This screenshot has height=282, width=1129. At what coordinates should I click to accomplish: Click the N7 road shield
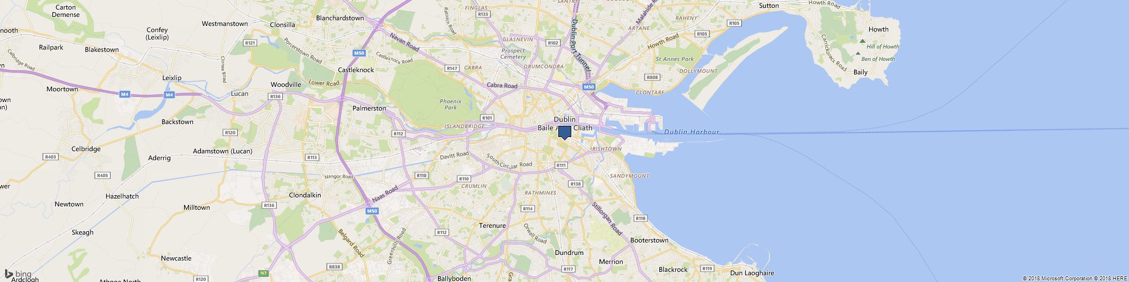coord(264,274)
